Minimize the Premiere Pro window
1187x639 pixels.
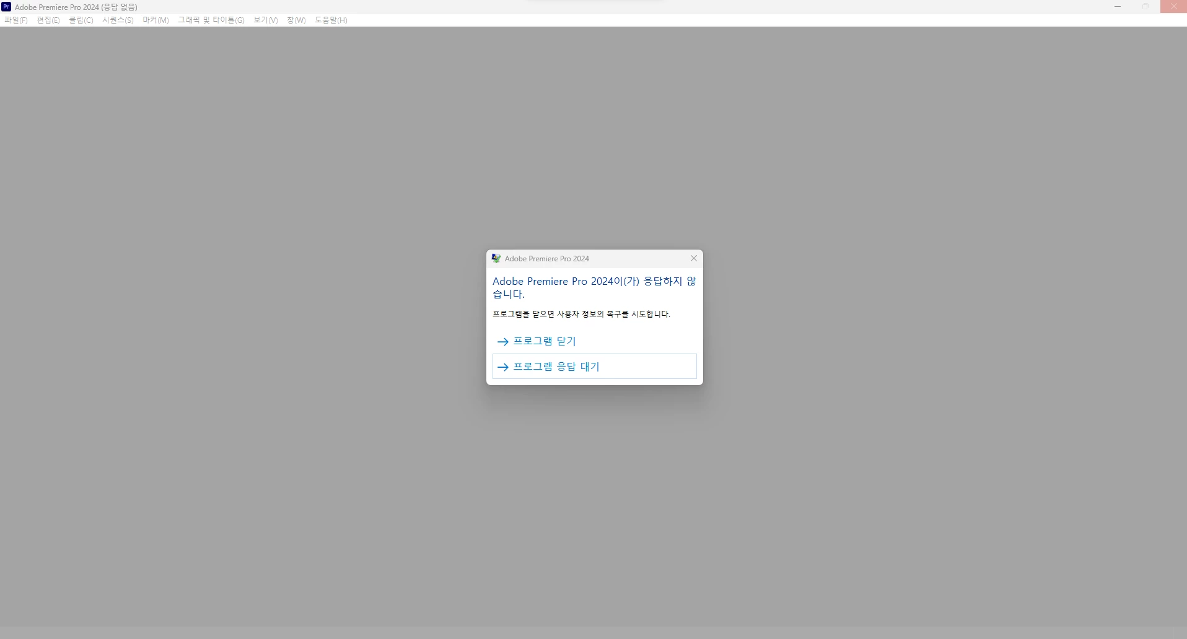click(1118, 7)
